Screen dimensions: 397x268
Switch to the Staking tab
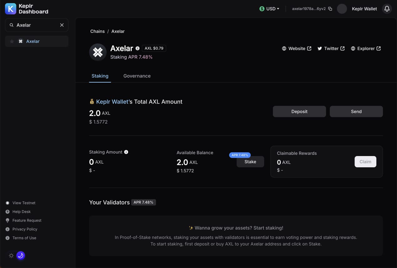point(100,76)
